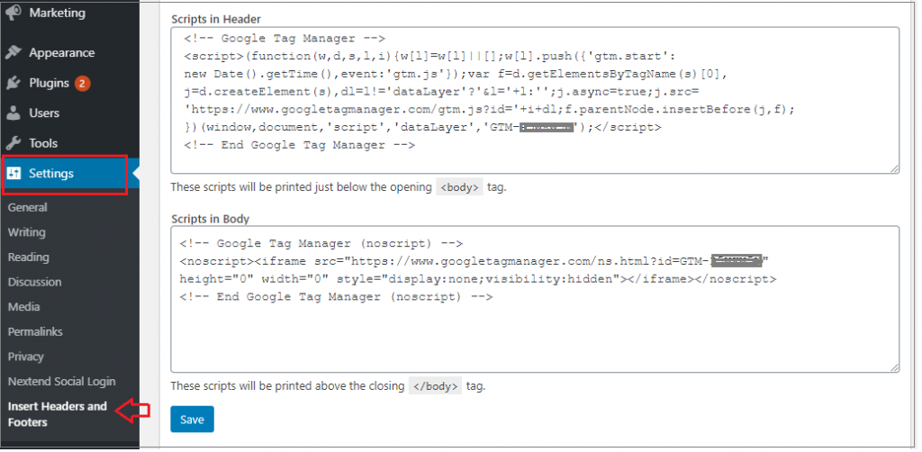This screenshot has width=922, height=452.
Task: Click the Settings sliders icon
Action: tap(14, 174)
